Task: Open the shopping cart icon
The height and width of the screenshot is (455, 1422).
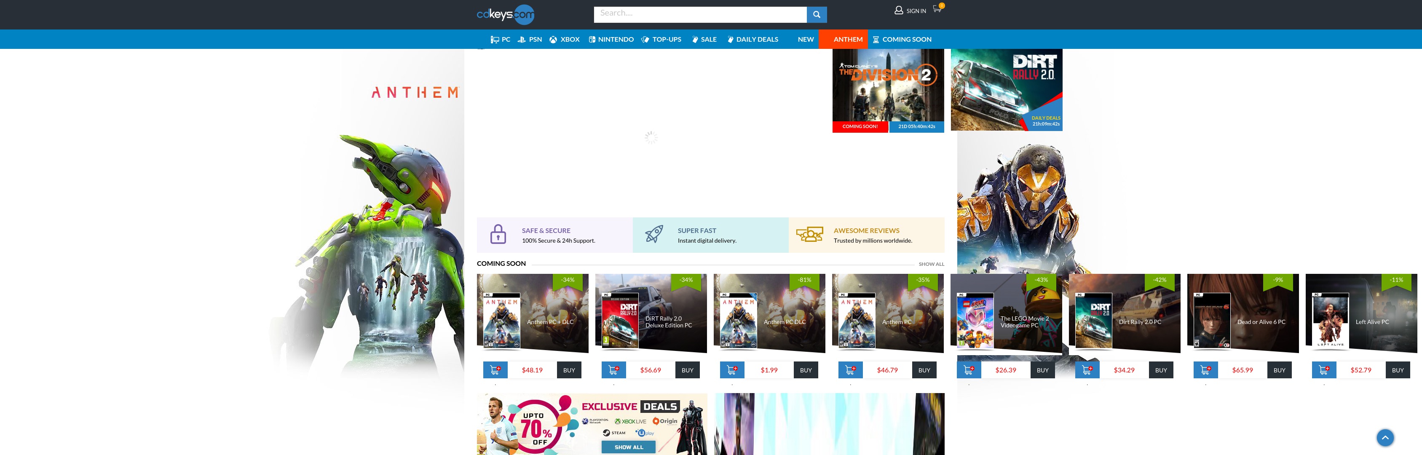Action: click(x=937, y=8)
